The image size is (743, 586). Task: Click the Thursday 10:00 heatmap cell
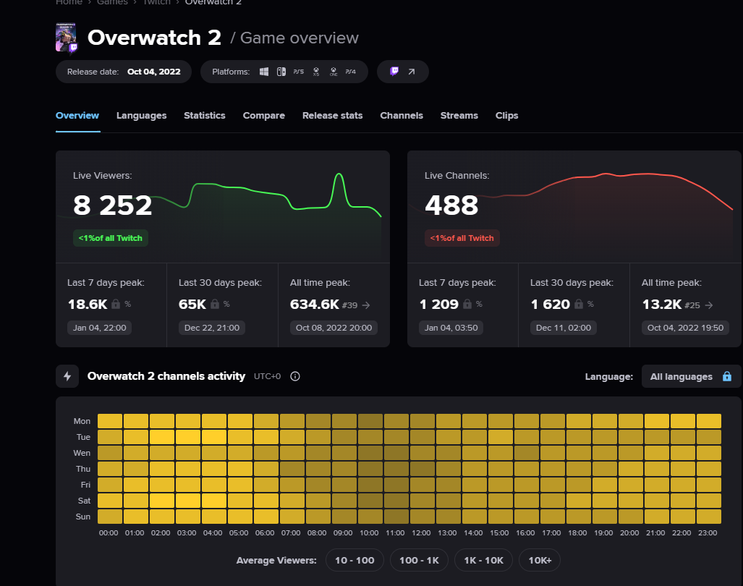pyautogui.click(x=370, y=469)
